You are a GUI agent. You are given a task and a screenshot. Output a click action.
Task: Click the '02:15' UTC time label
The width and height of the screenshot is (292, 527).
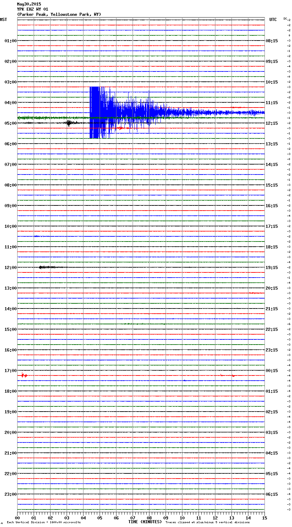[x=272, y=412]
